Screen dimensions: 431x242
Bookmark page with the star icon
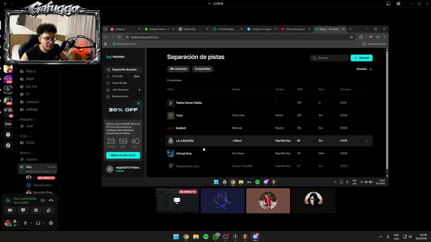(352, 37)
